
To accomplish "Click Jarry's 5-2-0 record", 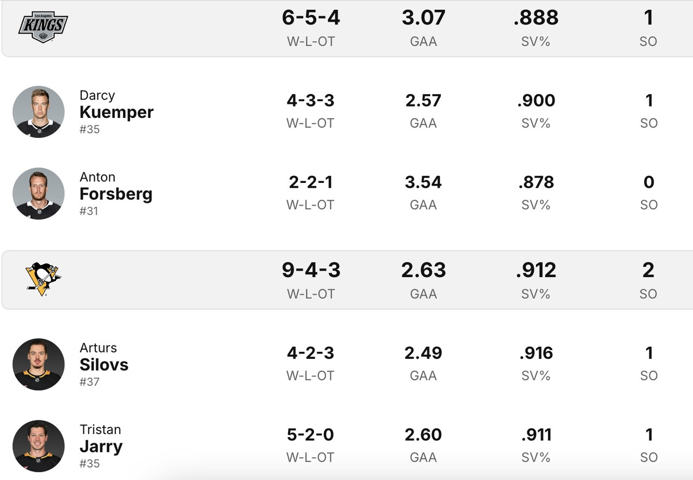I will (x=311, y=435).
